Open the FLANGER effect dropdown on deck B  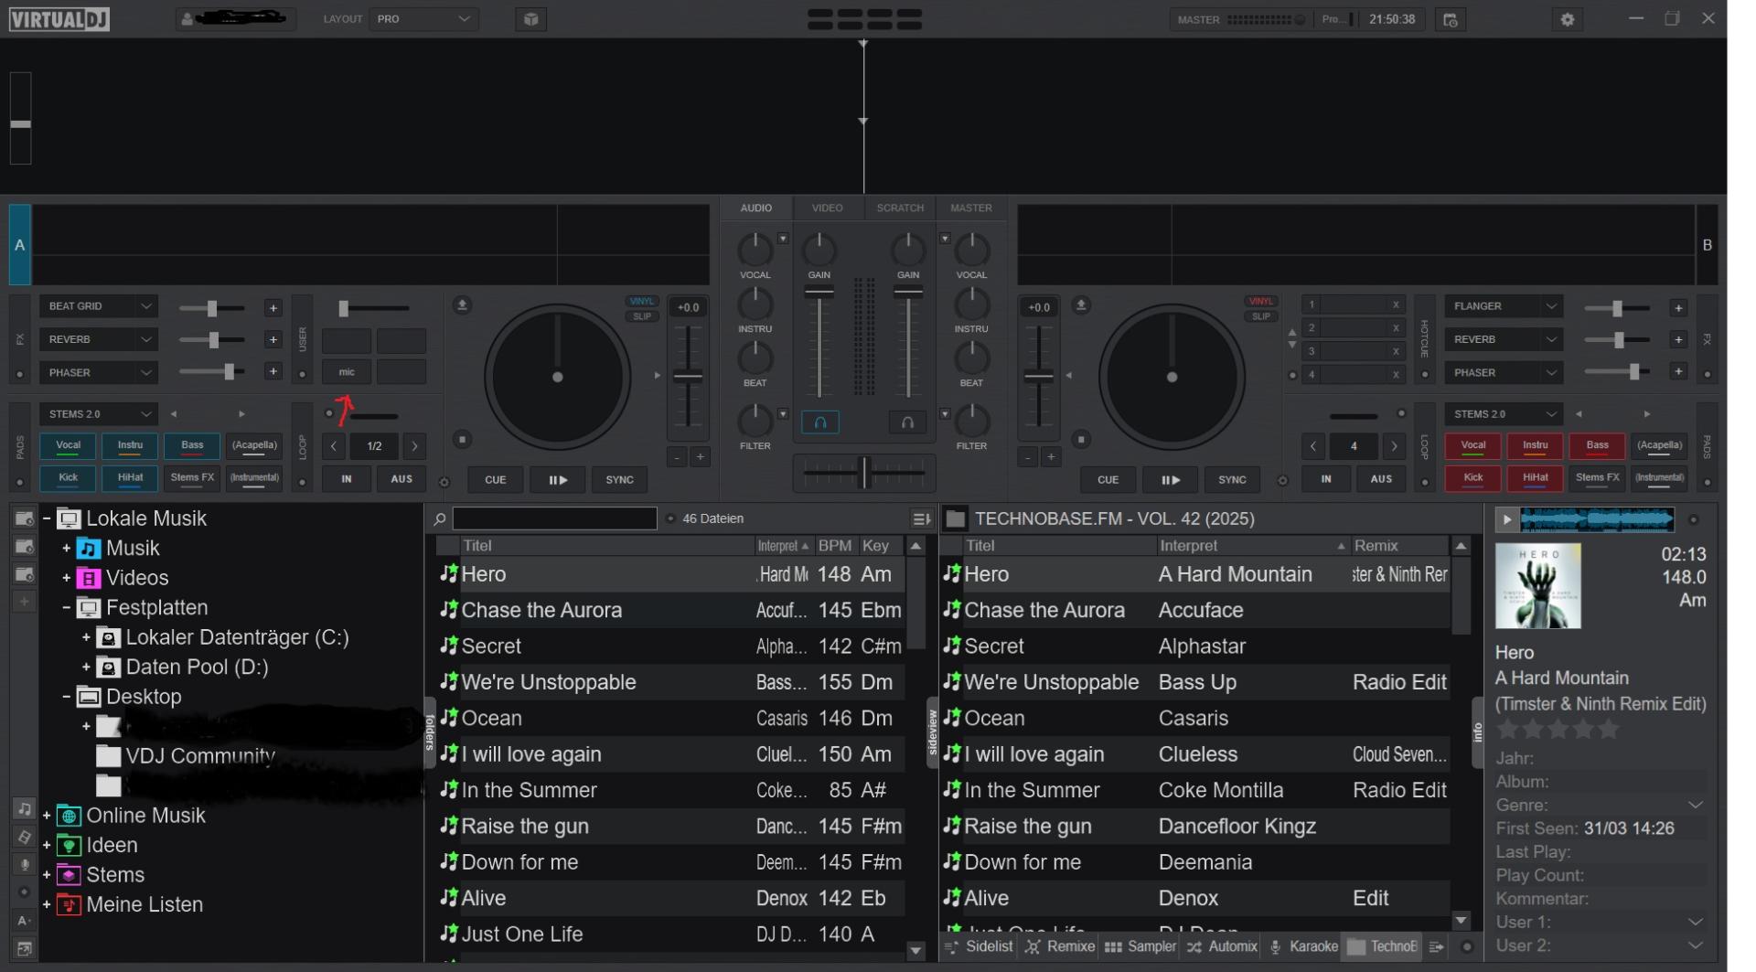[x=1503, y=306]
